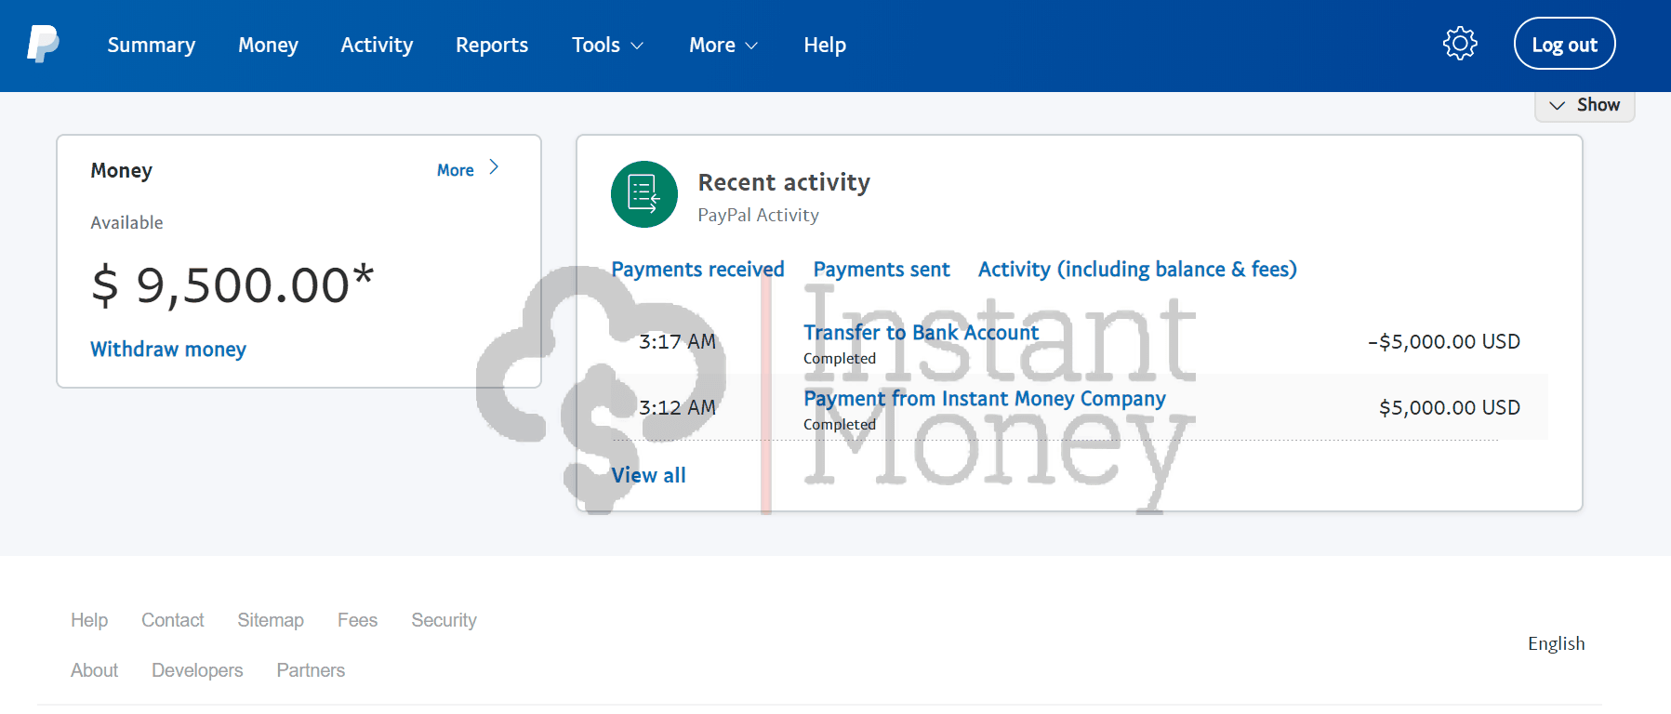Open the Transfer to Bank Account transaction

pos(922,333)
